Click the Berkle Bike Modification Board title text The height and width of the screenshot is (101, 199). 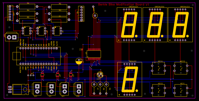(123, 5)
